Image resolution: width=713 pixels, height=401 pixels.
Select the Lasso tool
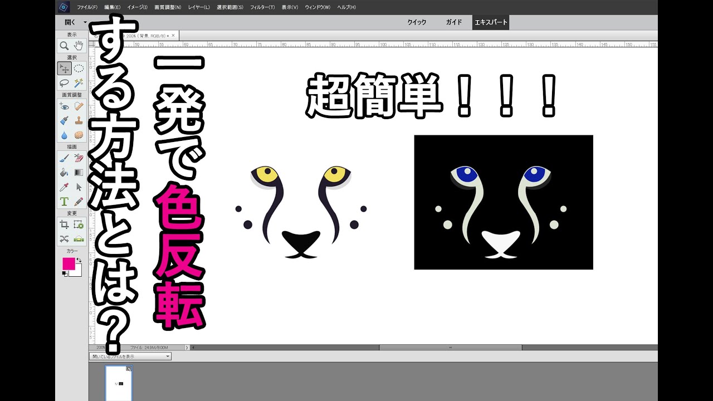coord(64,82)
